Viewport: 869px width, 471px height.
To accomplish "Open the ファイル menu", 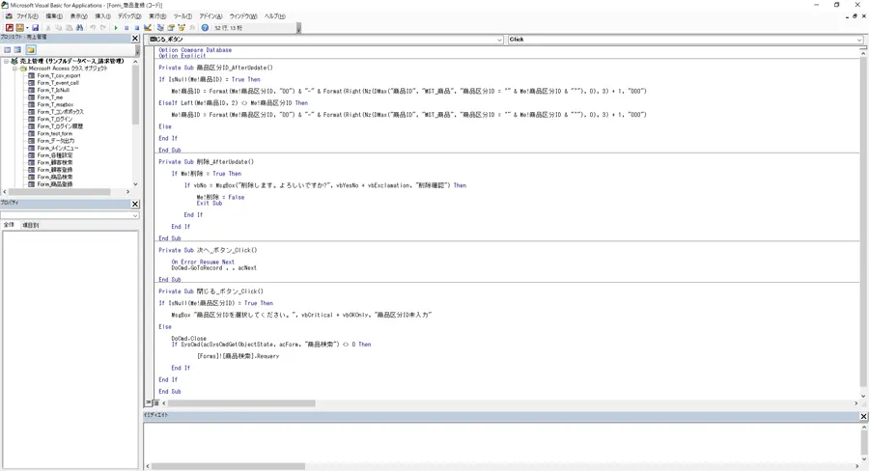I will [x=27, y=16].
